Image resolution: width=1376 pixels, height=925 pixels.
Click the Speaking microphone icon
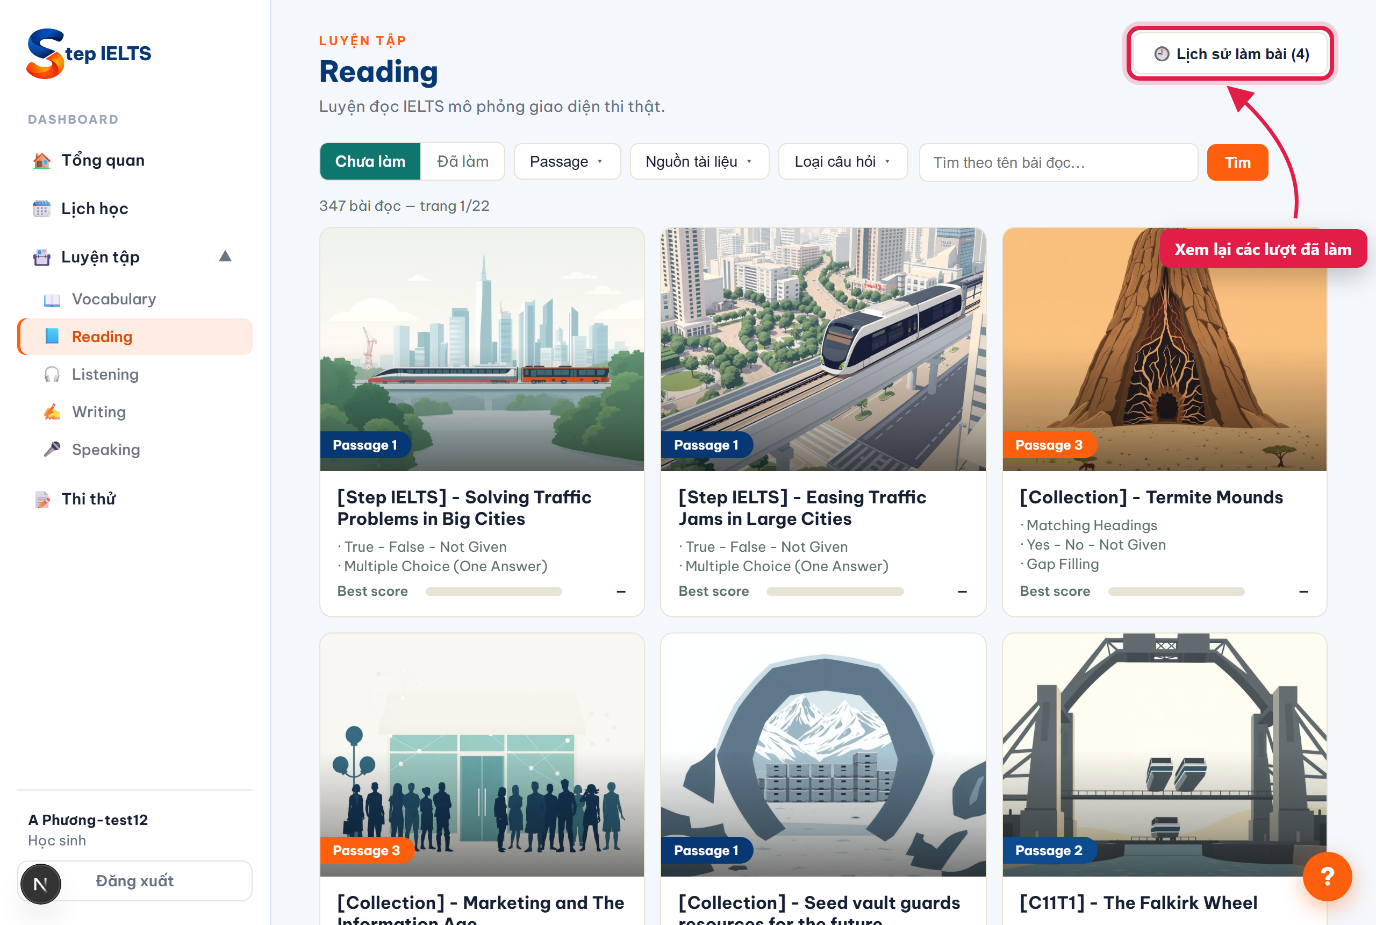pyautogui.click(x=52, y=450)
